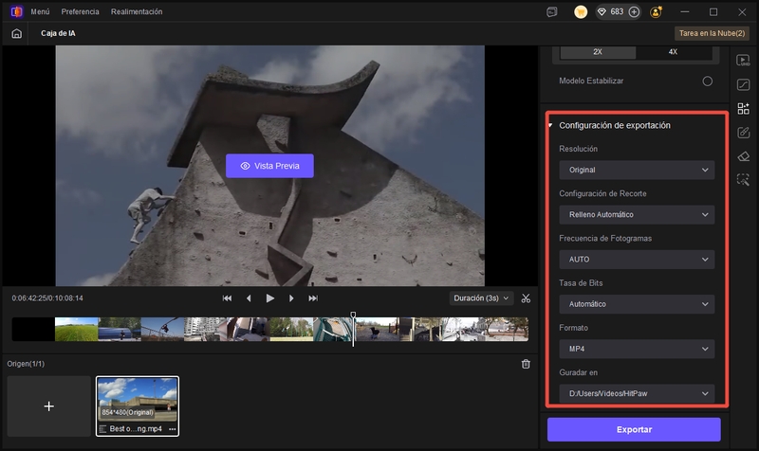Screen dimensions: 759x451
Task: Click the green field frame in timeline
Action: (77, 329)
